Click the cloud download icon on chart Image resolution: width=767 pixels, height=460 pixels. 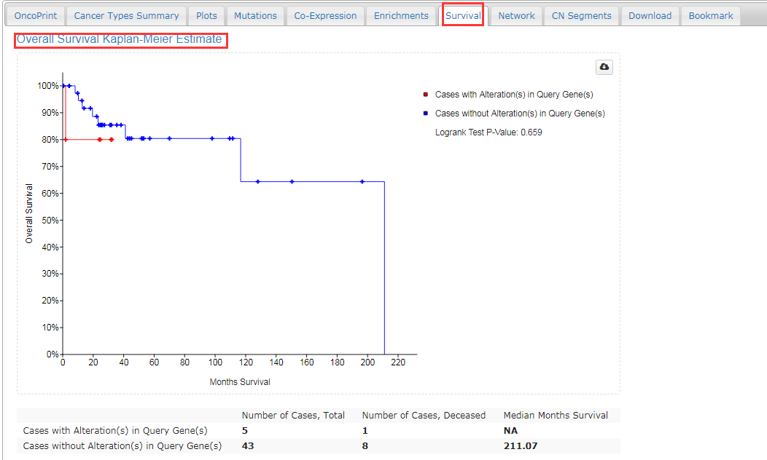click(x=604, y=67)
